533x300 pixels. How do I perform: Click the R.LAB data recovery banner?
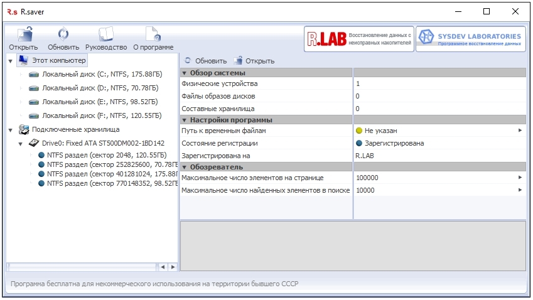coord(359,39)
